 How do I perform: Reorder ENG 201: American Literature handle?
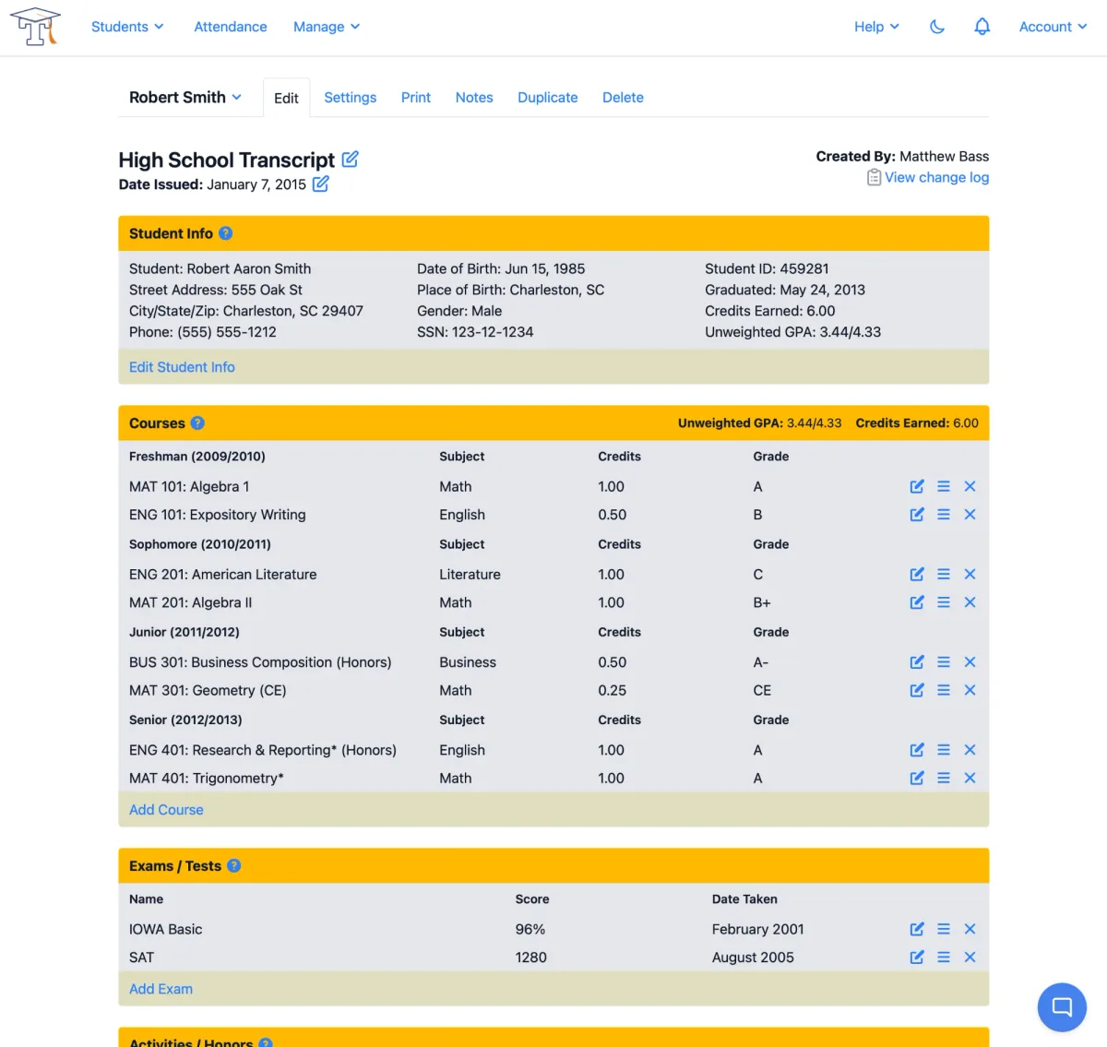944,574
